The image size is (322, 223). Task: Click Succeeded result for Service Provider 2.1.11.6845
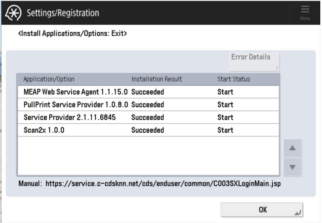[147, 117]
